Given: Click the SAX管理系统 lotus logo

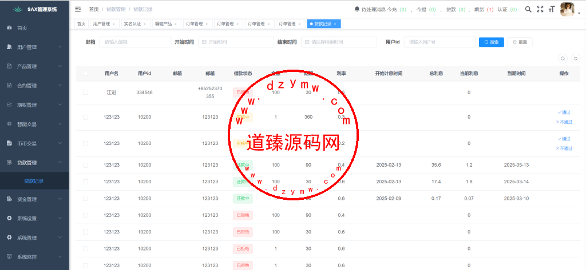Looking at the screenshot, I should click(x=18, y=9).
